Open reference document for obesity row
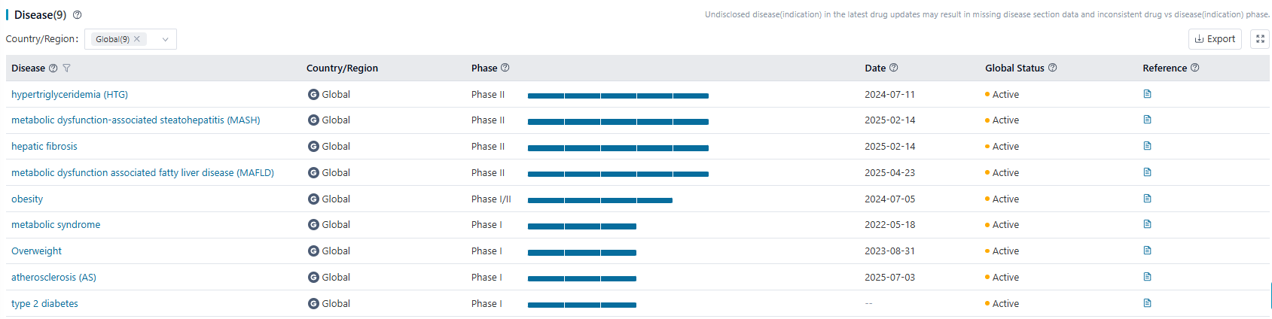1272x319 pixels. click(x=1147, y=199)
